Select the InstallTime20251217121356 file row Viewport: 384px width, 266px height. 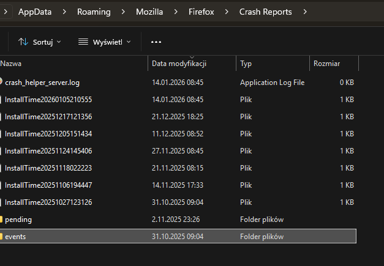coord(48,116)
